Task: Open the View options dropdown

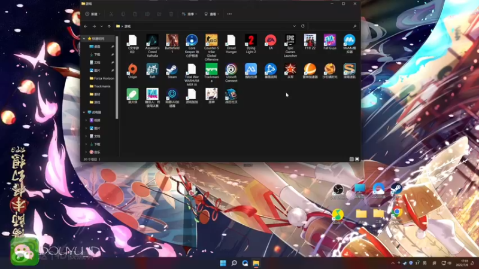Action: click(x=211, y=14)
